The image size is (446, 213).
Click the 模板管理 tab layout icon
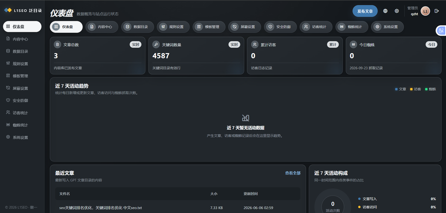pos(199,27)
